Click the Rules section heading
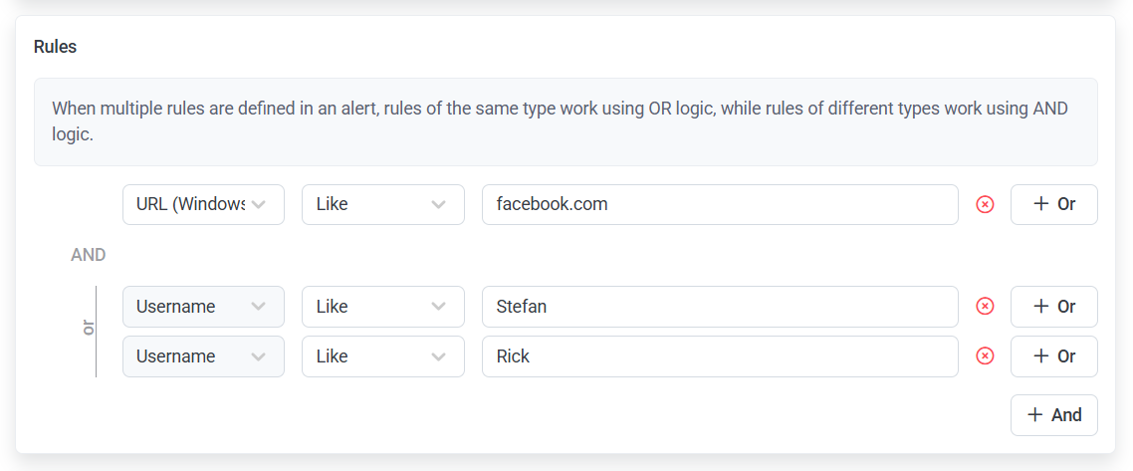 [55, 47]
